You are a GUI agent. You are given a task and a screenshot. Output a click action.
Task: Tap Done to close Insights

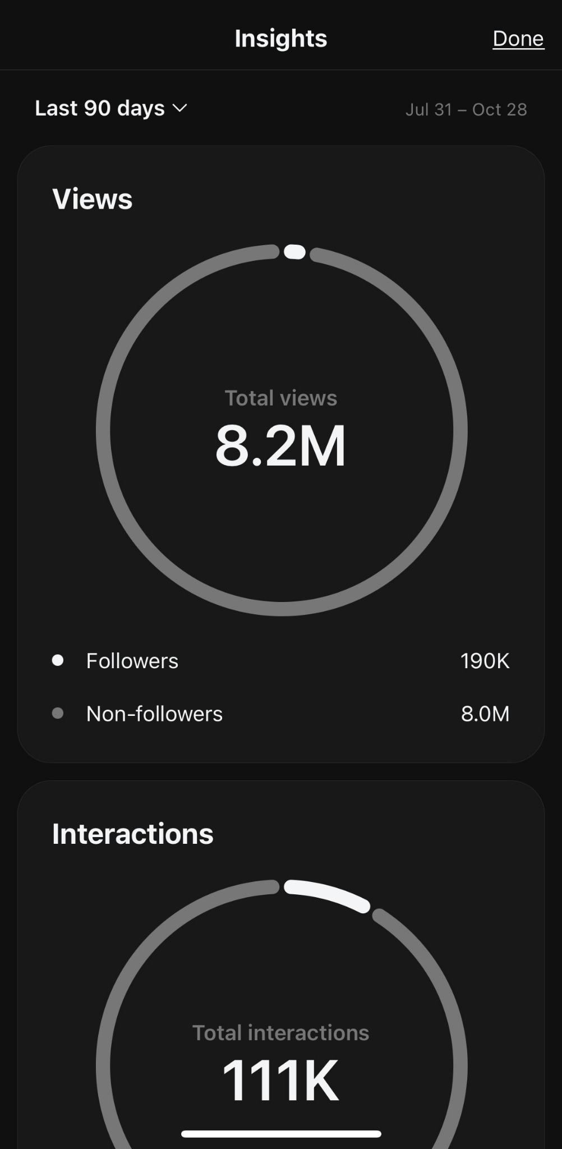click(518, 39)
